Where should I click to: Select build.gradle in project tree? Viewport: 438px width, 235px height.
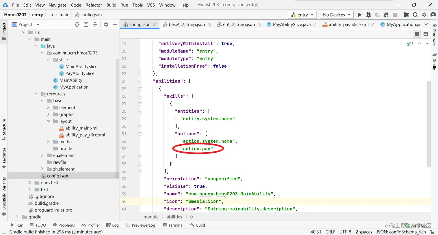(x=47, y=203)
